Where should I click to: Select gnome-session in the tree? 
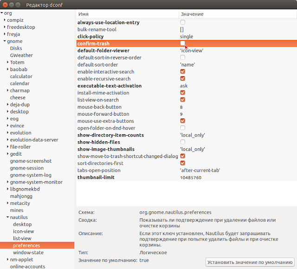(x=27, y=168)
